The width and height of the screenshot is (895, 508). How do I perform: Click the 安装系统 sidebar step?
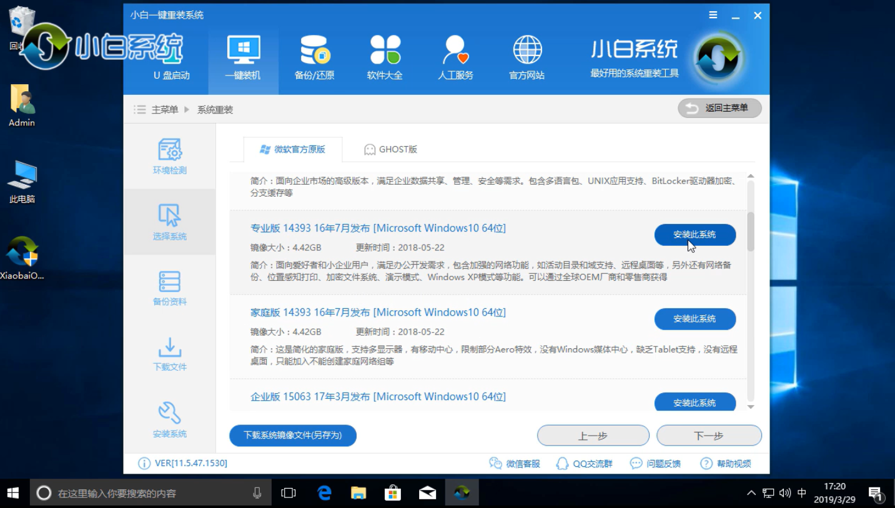170,420
